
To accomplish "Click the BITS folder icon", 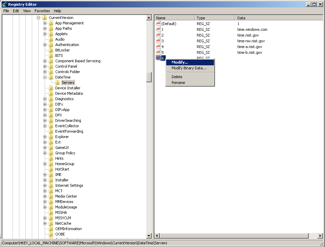I will pyautogui.click(x=51, y=55).
